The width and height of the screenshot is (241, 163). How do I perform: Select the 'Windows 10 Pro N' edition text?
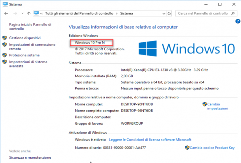coord(90,42)
